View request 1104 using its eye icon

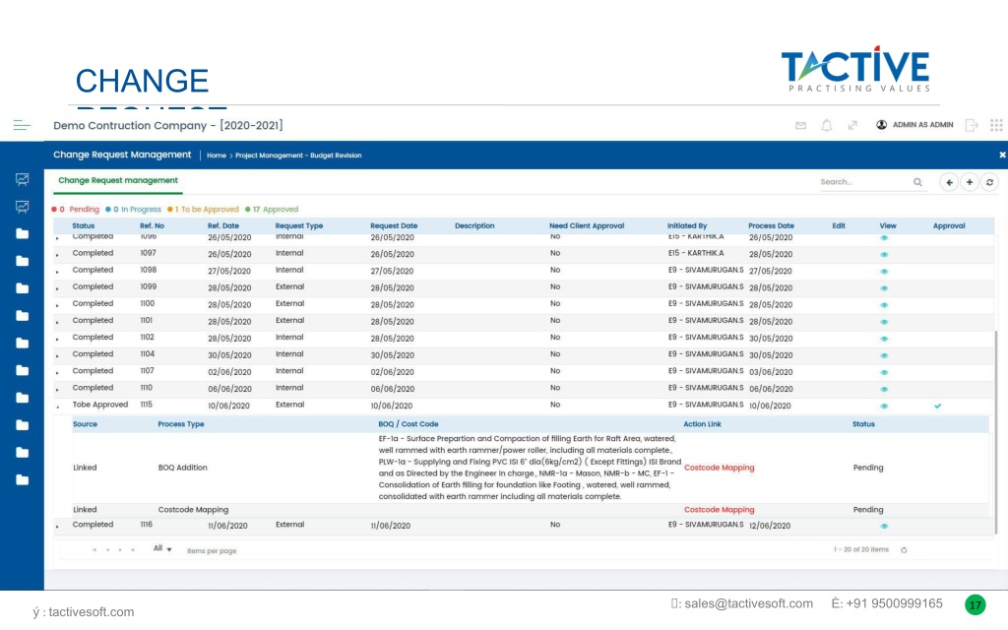(884, 355)
